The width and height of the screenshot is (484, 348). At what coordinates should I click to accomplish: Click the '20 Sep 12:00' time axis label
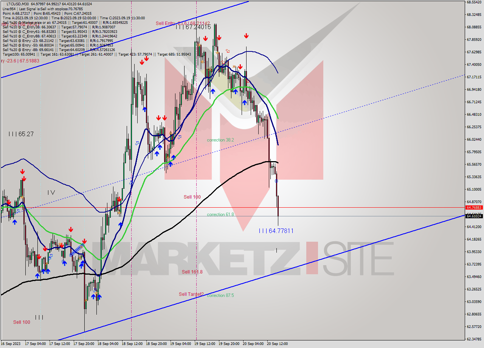[x=277, y=344]
